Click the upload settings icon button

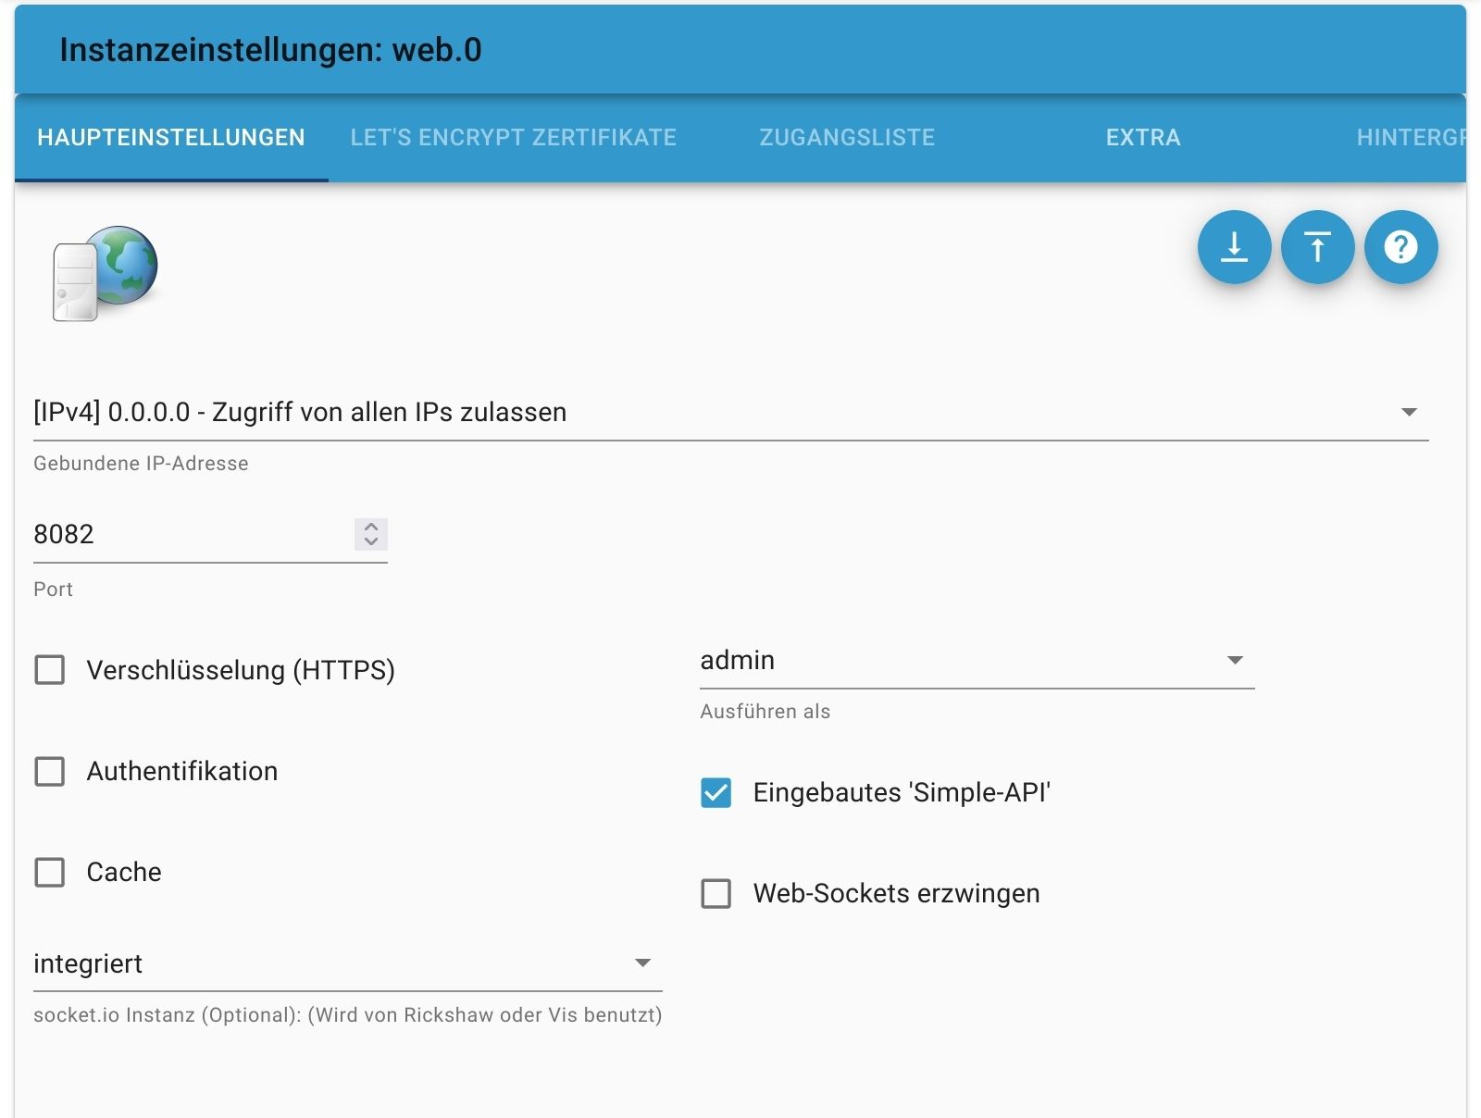[x=1317, y=247]
